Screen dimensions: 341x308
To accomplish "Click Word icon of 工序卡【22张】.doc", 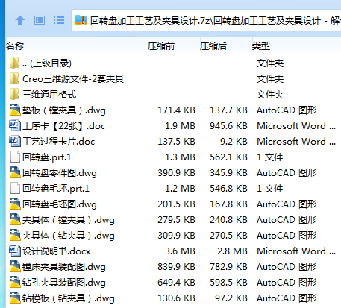I will [x=15, y=125].
